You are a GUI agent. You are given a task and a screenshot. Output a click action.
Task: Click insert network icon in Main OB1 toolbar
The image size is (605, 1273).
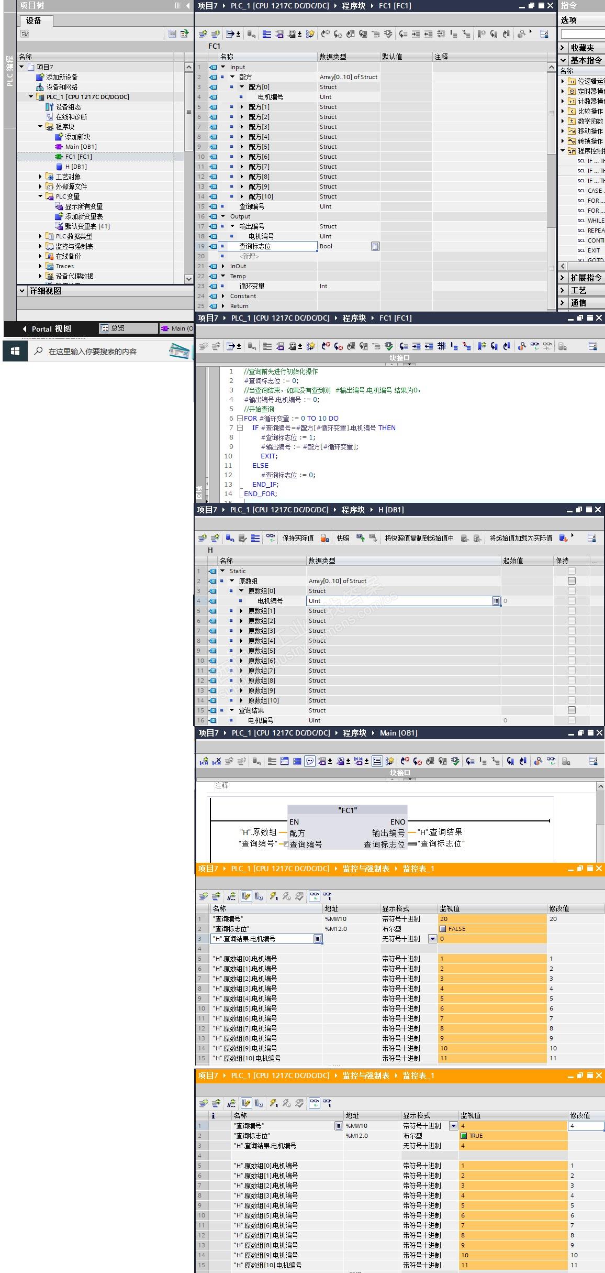click(x=204, y=761)
